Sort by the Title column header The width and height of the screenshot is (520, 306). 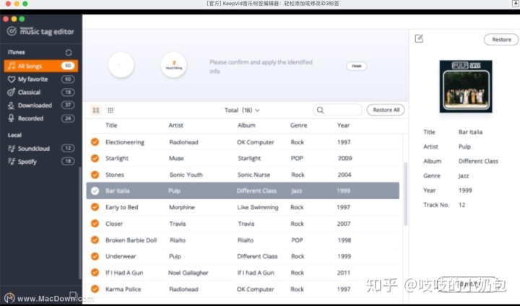[x=111, y=126]
